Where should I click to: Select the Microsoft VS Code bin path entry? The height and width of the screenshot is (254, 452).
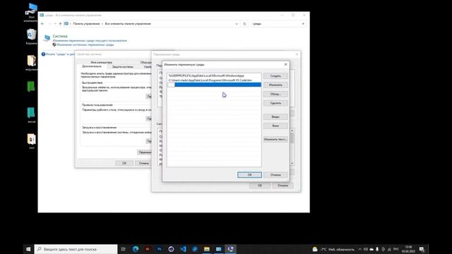click(214, 80)
